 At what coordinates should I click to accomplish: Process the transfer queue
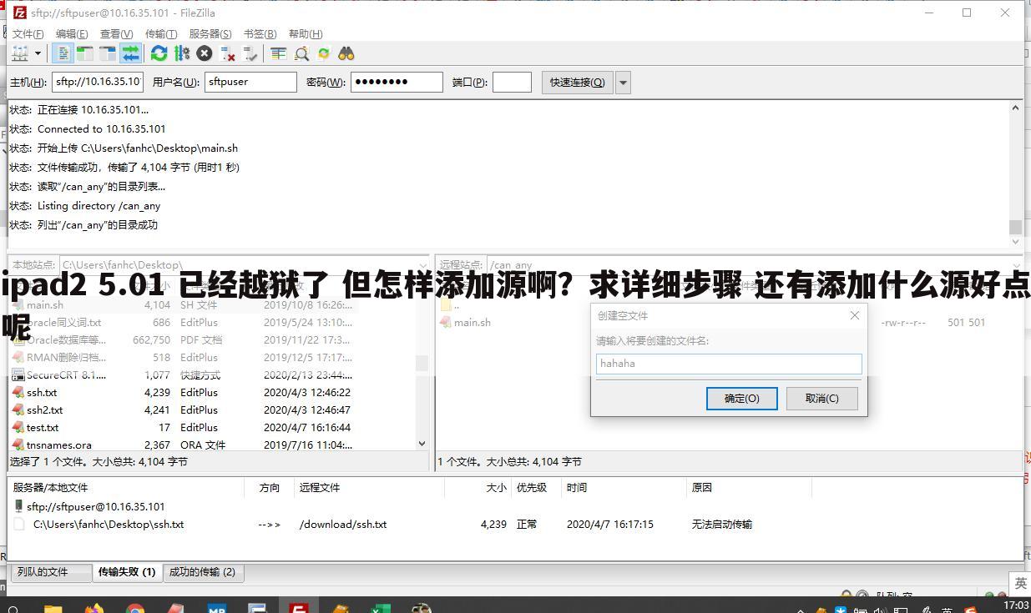[183, 53]
